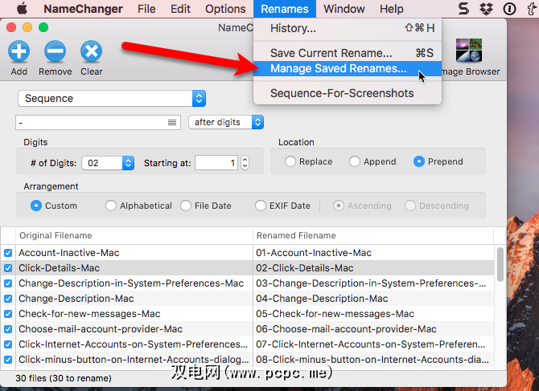The image size is (539, 391).
Task: Click the Clear list toolbar icon
Action: click(92, 52)
